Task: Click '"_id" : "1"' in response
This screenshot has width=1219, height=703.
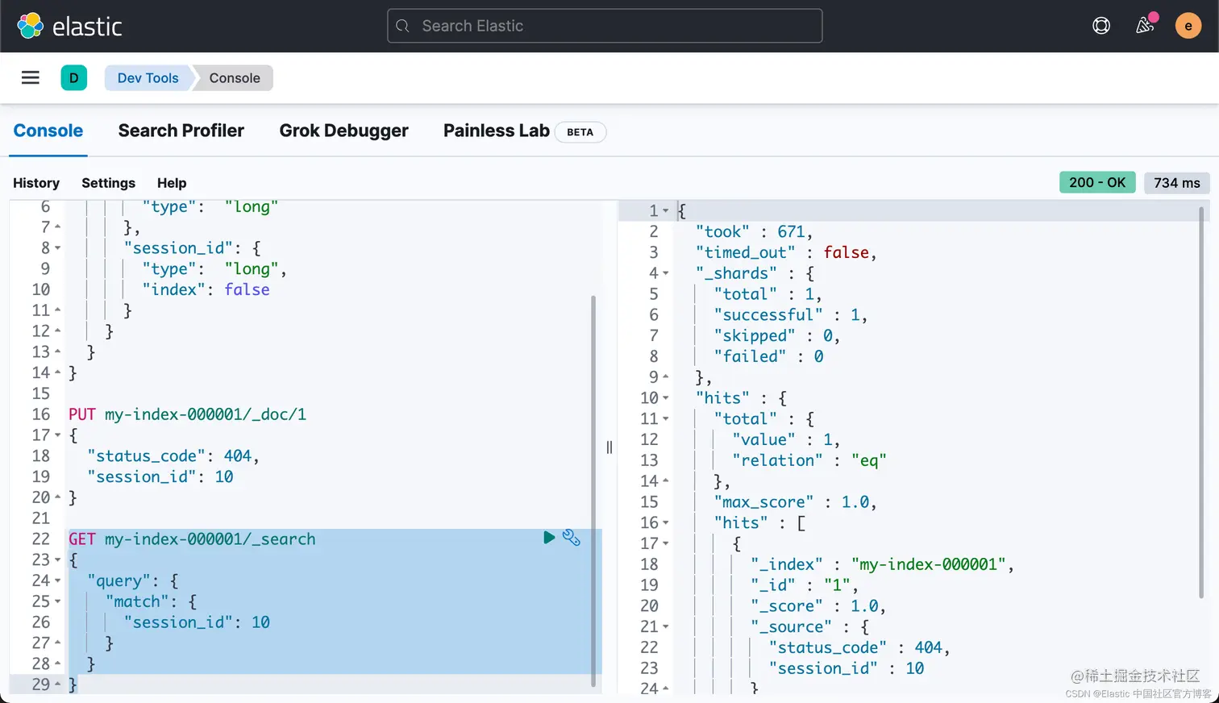Action: (801, 585)
